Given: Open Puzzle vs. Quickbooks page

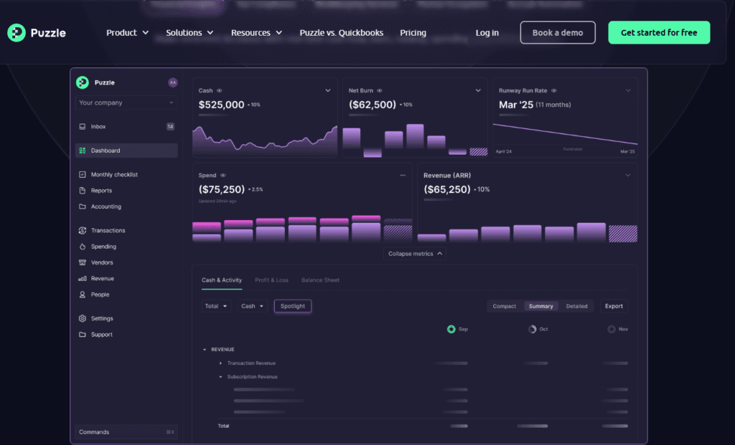Looking at the screenshot, I should coord(341,33).
